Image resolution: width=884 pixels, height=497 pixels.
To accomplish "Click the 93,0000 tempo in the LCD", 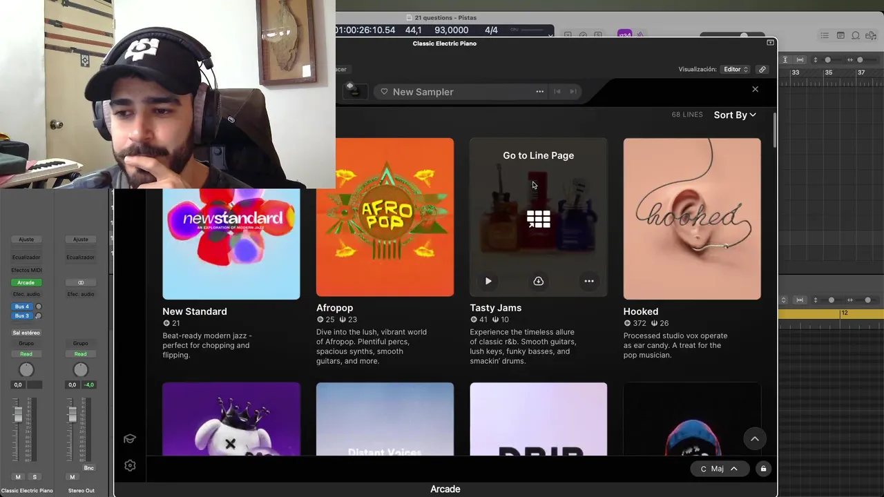I will tap(452, 30).
